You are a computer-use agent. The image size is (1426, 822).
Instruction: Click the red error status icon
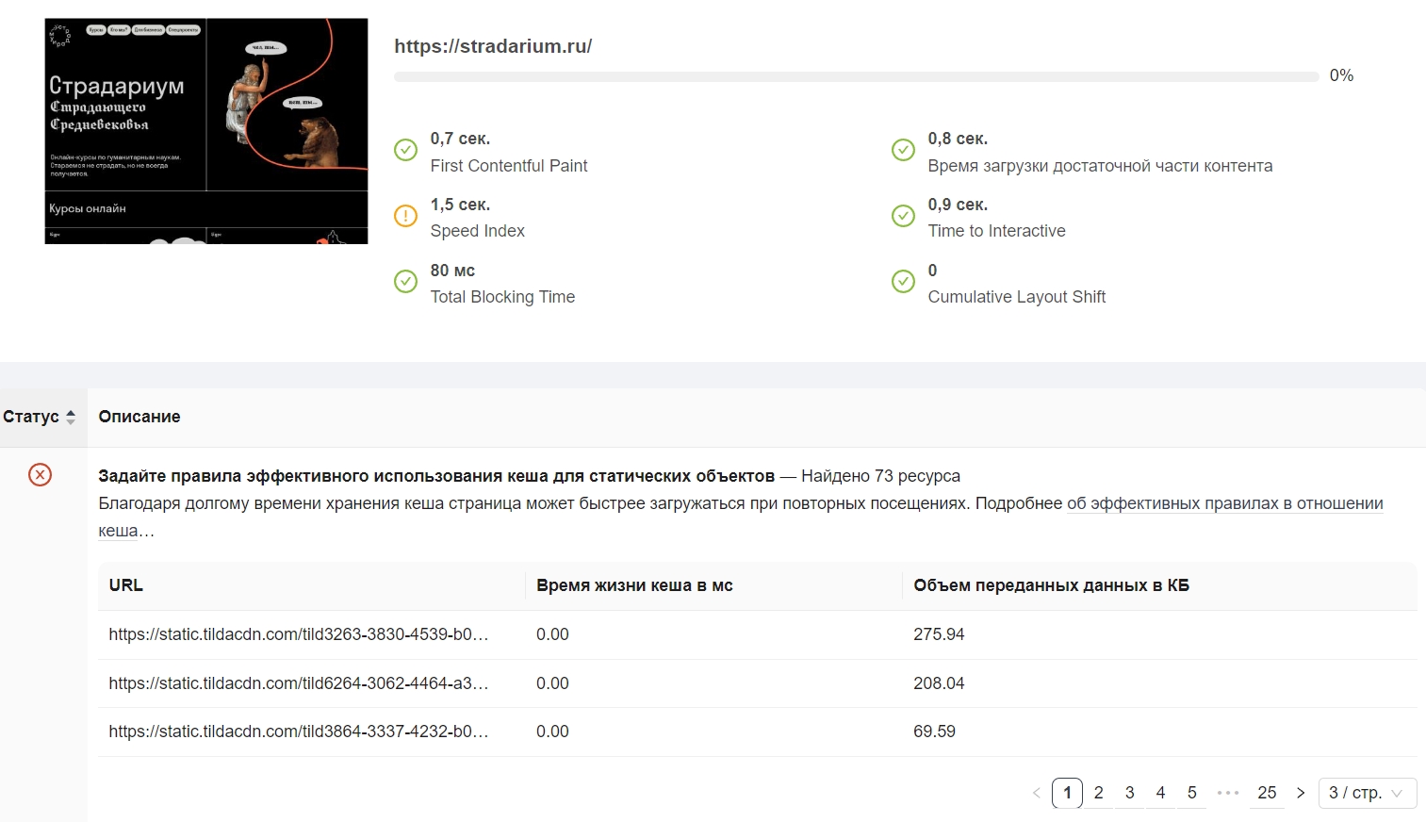pos(40,474)
